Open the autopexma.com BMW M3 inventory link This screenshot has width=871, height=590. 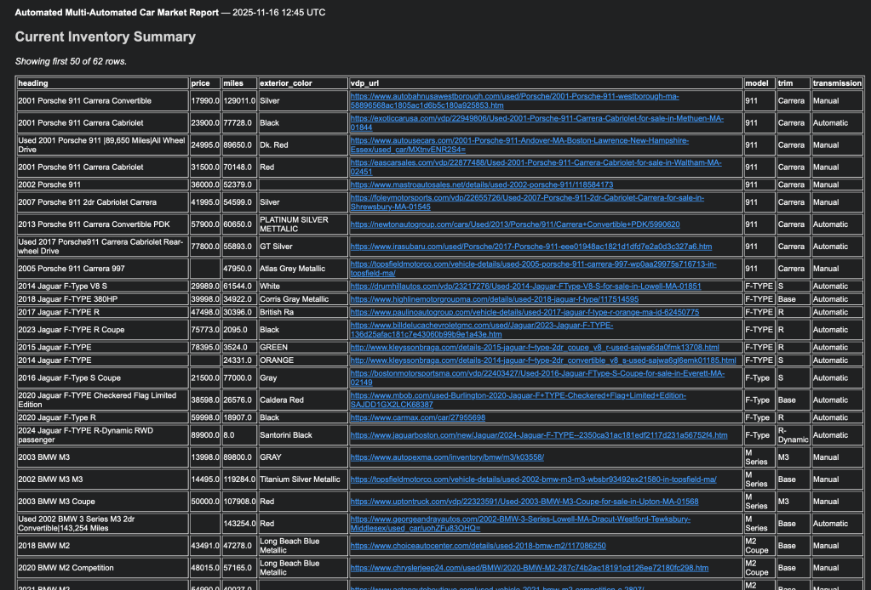pyautogui.click(x=447, y=457)
